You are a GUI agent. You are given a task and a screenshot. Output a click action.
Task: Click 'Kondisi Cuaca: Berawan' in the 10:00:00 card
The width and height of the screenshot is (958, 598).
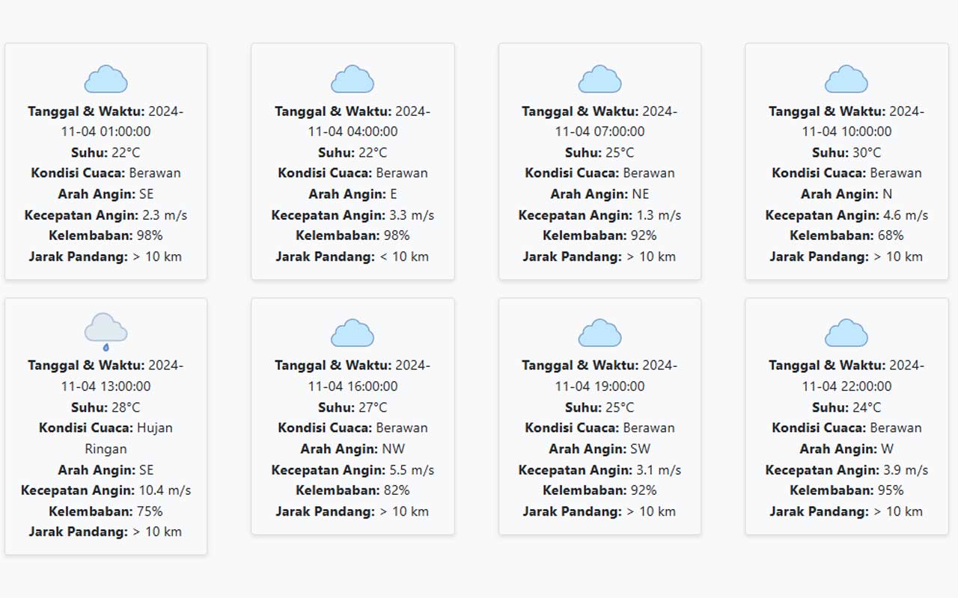click(846, 173)
